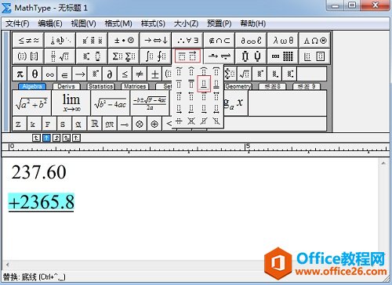The width and height of the screenshot is (392, 285).
Task: Insert the ∞ symbol from the small bar
Action: click(x=49, y=74)
